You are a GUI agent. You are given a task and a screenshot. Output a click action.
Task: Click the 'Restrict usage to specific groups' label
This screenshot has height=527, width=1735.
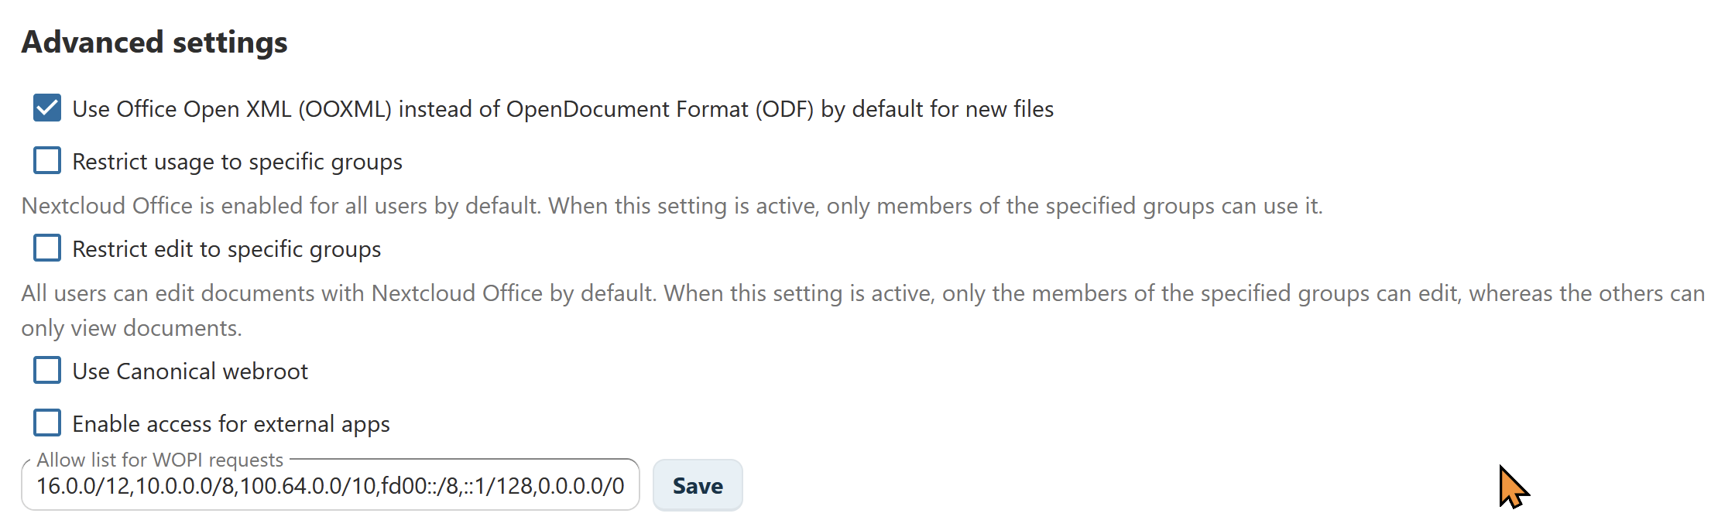coord(237,162)
